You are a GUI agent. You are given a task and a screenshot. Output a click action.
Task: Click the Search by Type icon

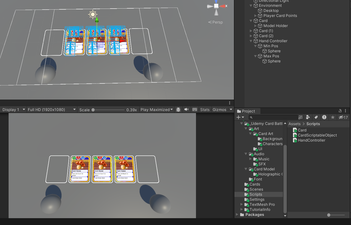point(308,117)
